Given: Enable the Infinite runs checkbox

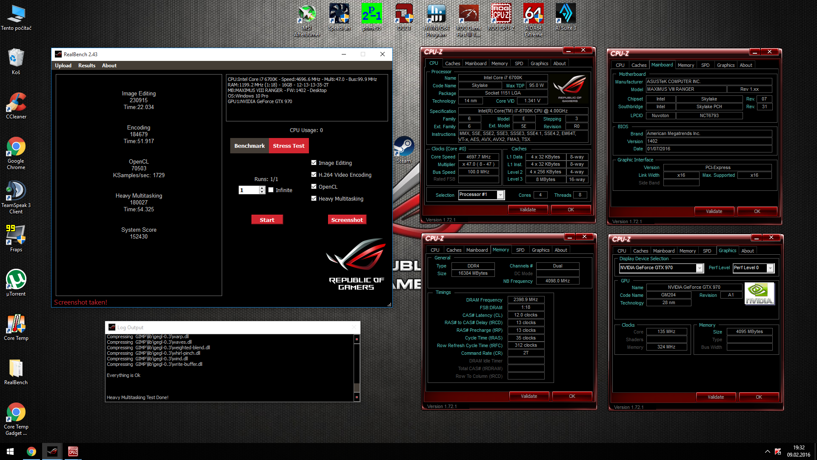Looking at the screenshot, I should tap(271, 190).
